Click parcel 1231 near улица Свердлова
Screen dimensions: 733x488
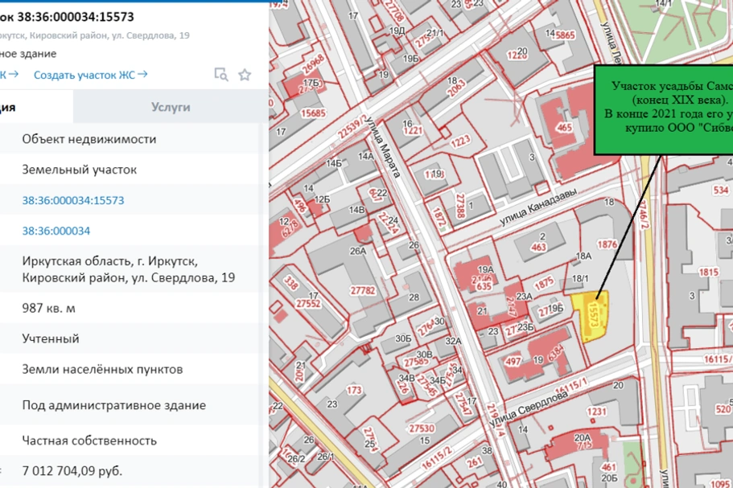point(596,412)
